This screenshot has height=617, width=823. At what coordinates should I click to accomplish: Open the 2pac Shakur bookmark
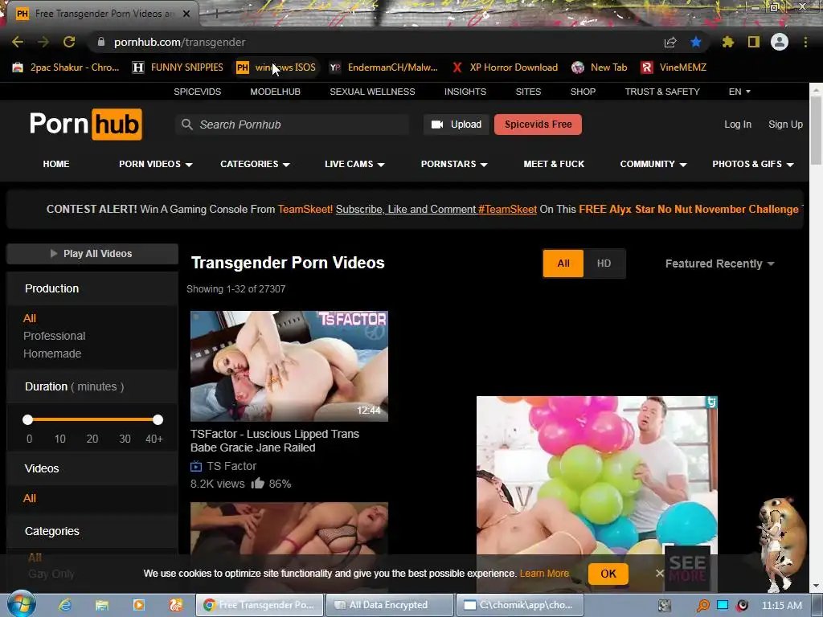(66, 67)
